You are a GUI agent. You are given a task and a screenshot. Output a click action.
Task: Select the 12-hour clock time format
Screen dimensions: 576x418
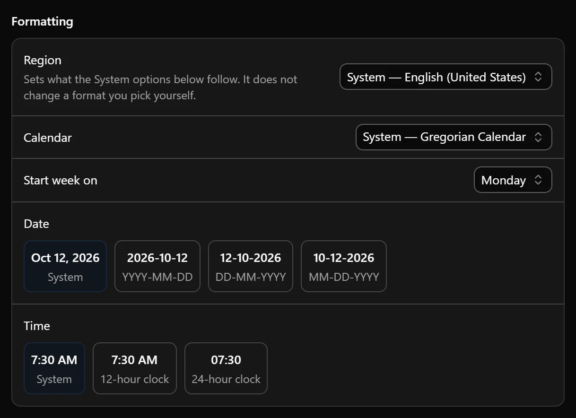[x=135, y=368]
